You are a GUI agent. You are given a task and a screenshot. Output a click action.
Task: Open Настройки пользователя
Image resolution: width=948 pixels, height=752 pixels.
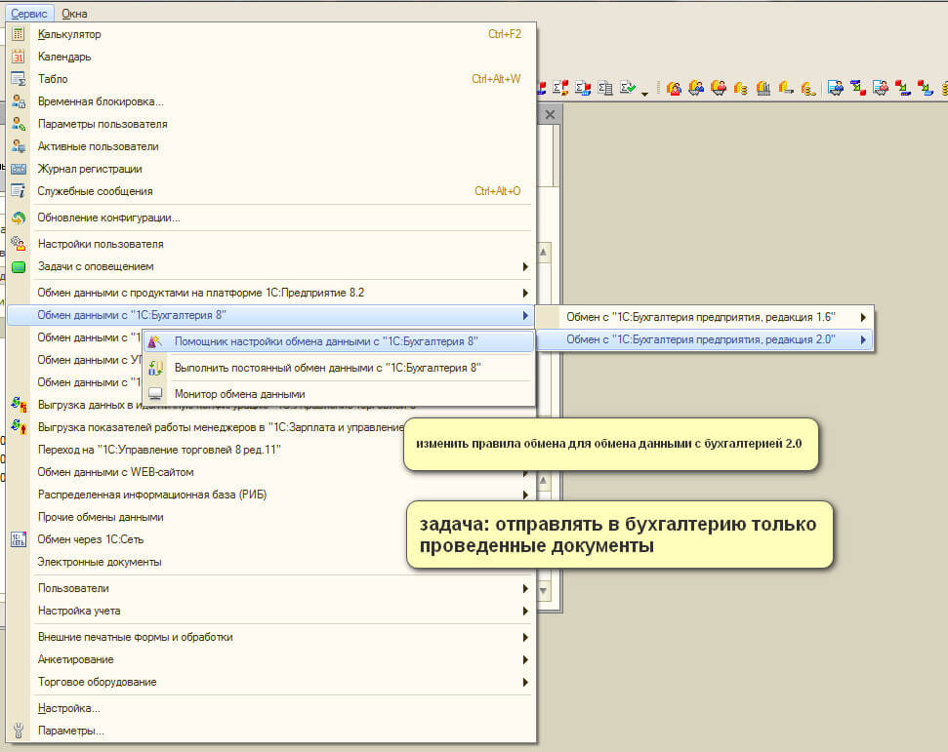pyautogui.click(x=100, y=244)
